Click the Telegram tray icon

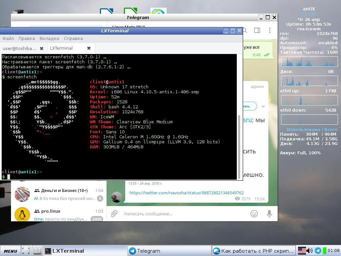coord(318,251)
